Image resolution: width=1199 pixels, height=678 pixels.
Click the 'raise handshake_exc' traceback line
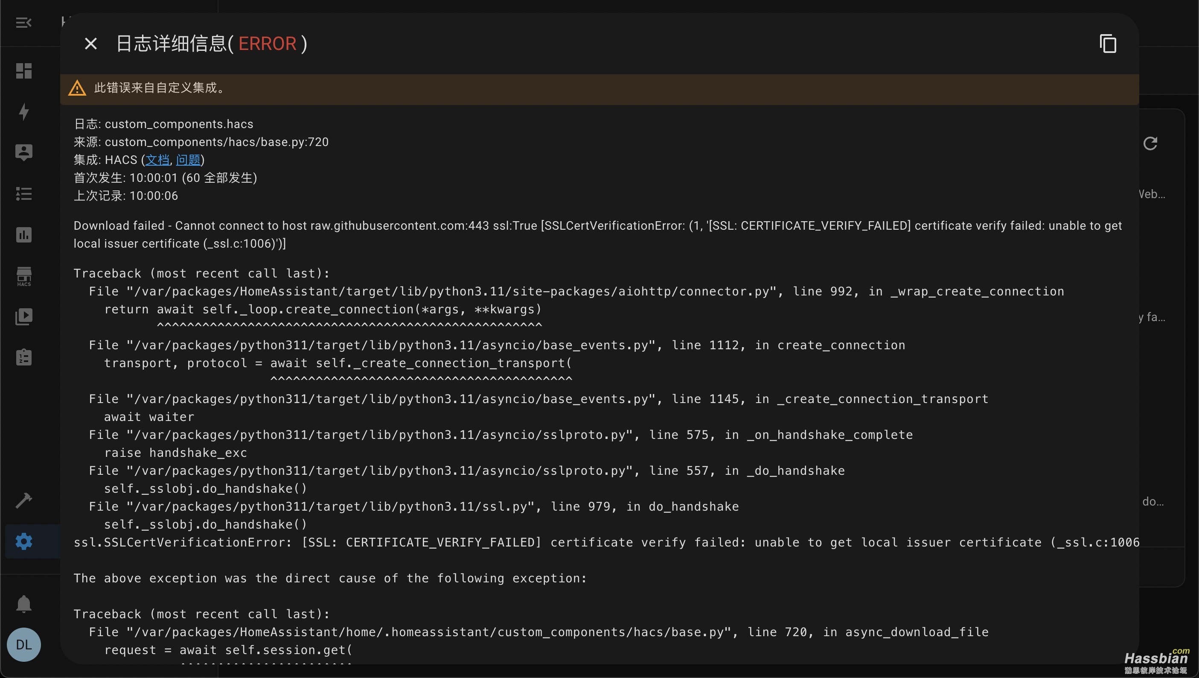pyautogui.click(x=175, y=453)
